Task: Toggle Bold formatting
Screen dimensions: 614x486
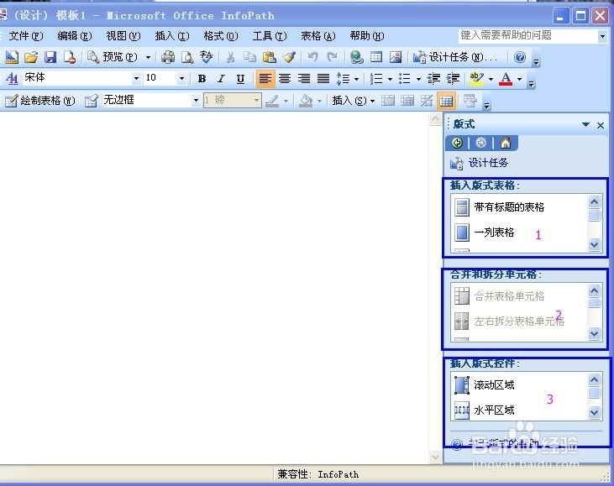Action: (x=202, y=79)
